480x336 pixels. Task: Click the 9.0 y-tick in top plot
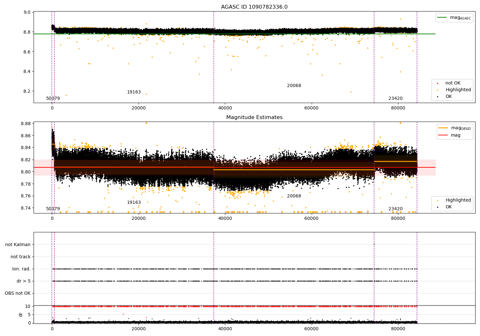pos(27,12)
